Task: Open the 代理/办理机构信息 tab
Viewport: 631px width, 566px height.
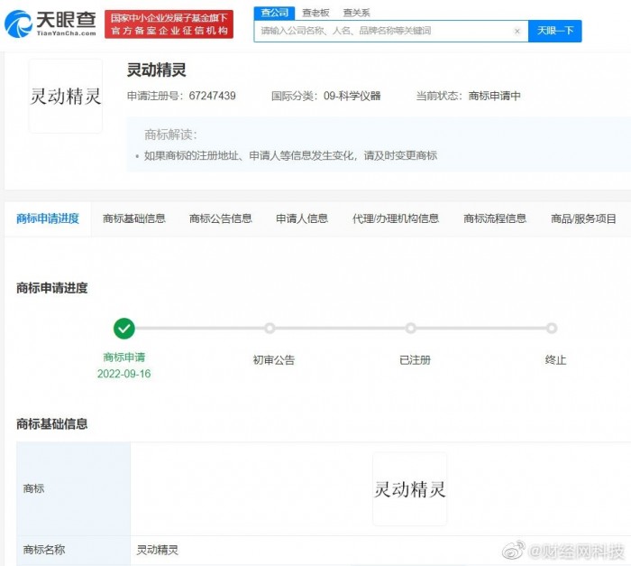Action: click(396, 218)
